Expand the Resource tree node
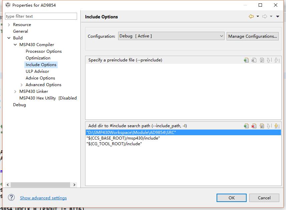The width and height of the screenshot is (286, 210). pos(9,25)
